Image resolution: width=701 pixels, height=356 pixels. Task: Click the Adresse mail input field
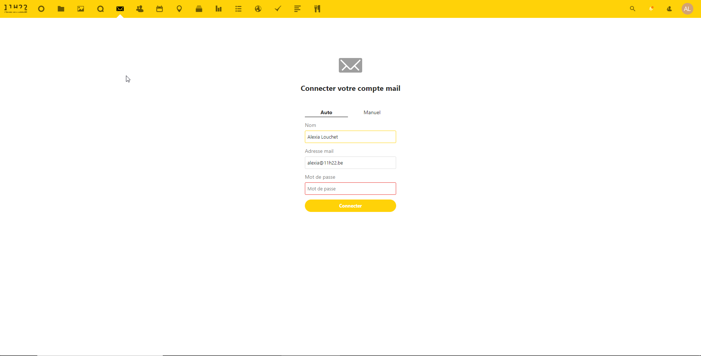point(350,163)
